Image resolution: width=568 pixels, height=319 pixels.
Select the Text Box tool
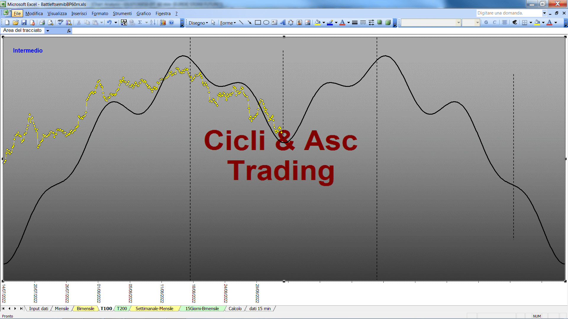tap(275, 22)
